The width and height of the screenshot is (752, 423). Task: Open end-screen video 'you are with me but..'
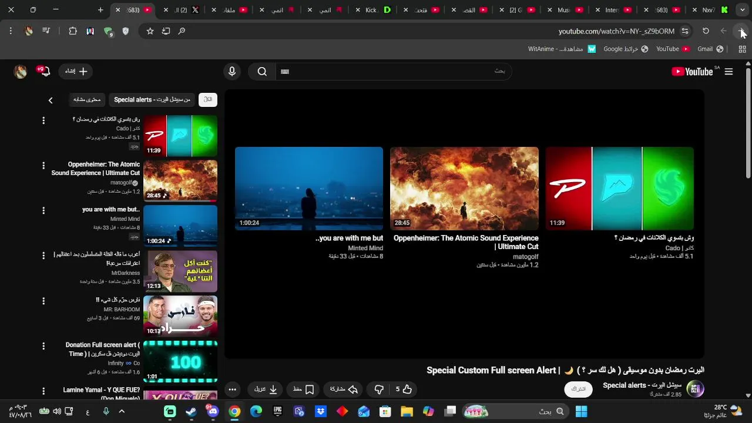(309, 189)
